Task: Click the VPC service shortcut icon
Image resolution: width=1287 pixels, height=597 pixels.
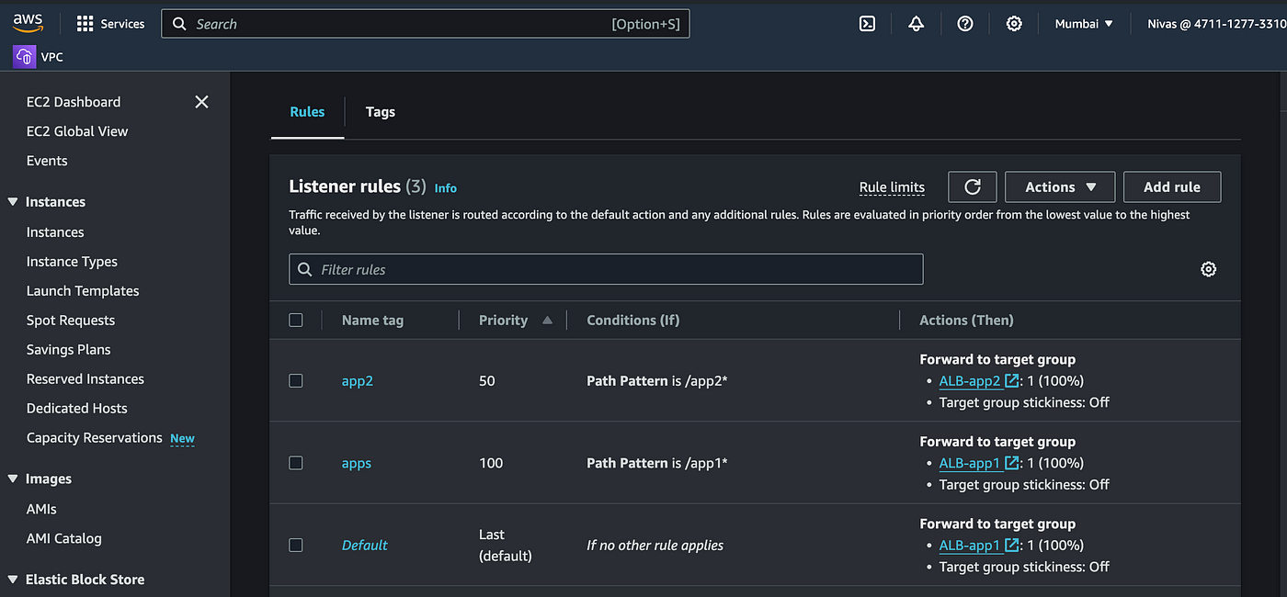Action: tap(25, 56)
